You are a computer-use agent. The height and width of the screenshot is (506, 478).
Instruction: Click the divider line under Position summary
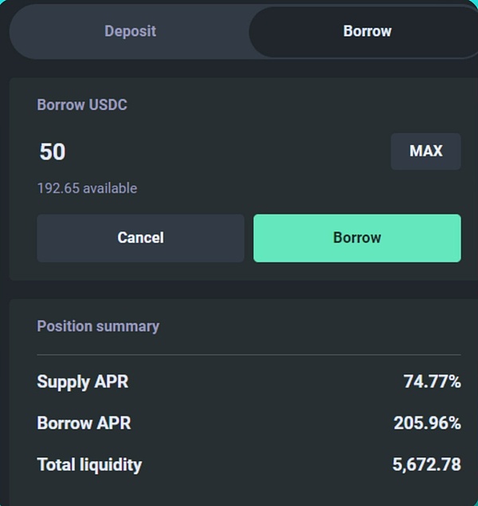point(249,354)
